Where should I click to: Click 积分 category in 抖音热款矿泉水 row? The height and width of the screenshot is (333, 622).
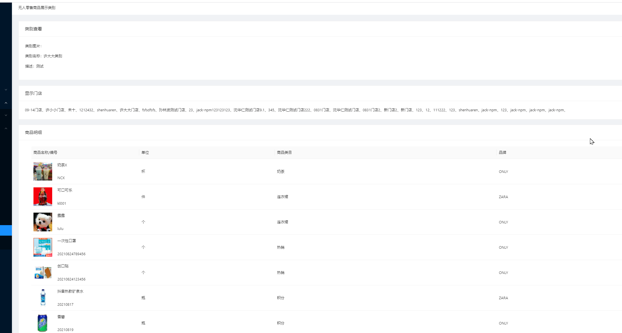pyautogui.click(x=281, y=298)
